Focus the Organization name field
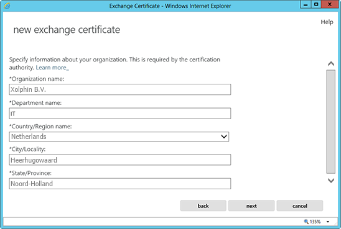341x229 pixels. pyautogui.click(x=120, y=89)
